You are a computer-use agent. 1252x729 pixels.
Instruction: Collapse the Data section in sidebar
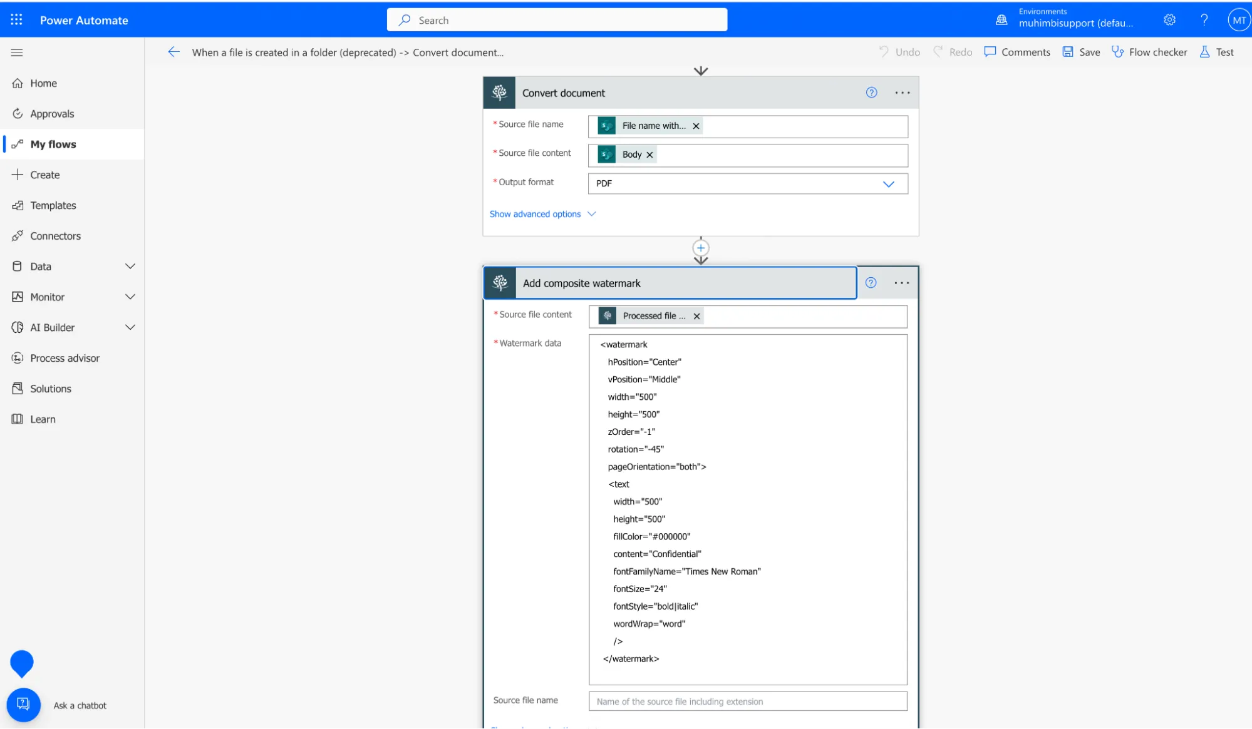coord(130,266)
